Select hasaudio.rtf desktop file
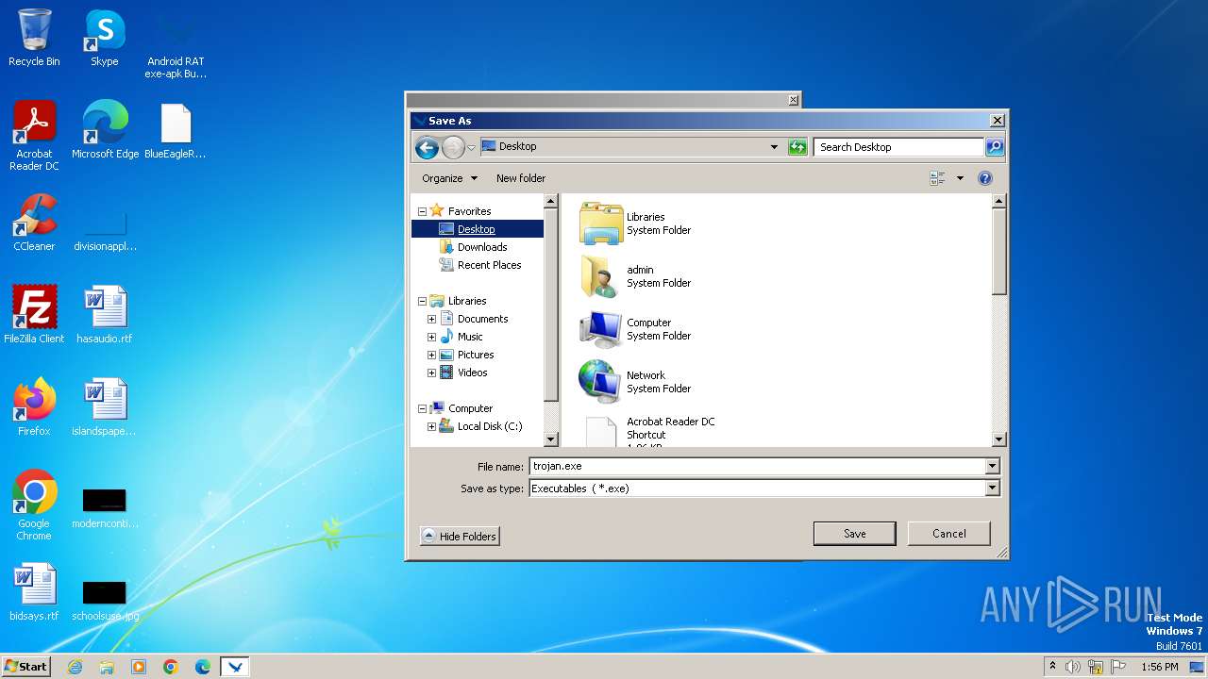Image resolution: width=1208 pixels, height=679 pixels. 105,315
